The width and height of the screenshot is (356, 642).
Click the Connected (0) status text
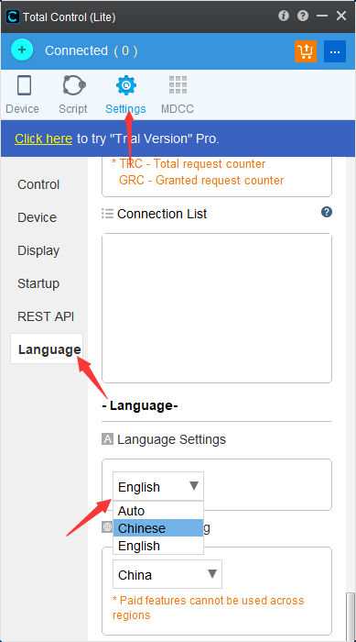click(x=92, y=50)
